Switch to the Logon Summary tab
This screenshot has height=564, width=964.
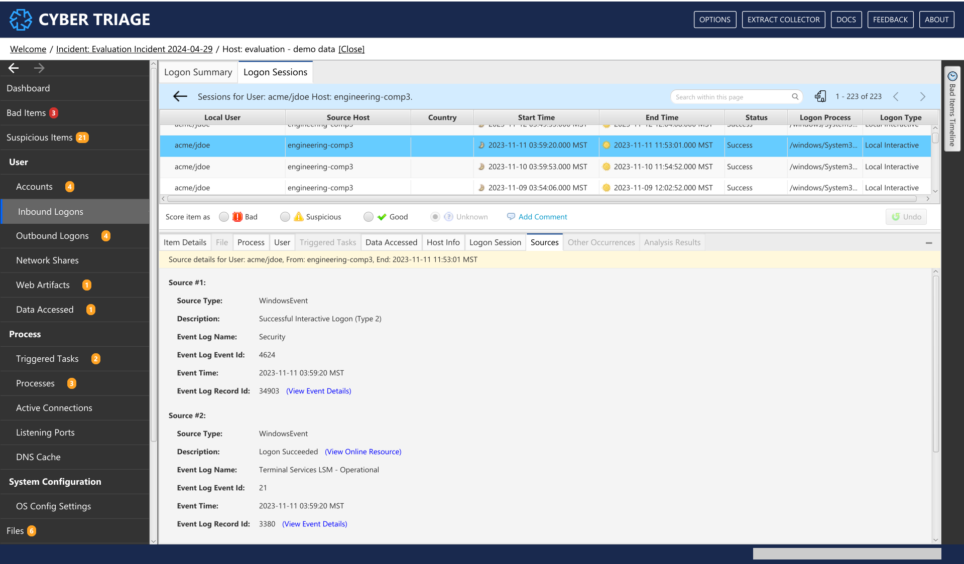click(197, 72)
